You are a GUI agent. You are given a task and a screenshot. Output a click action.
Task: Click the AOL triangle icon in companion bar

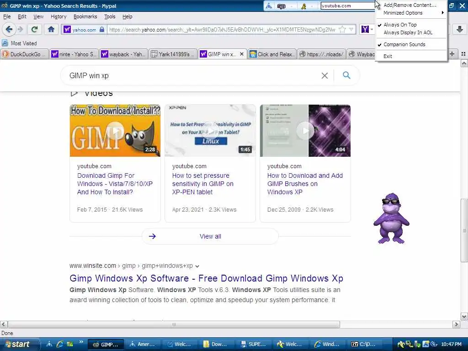coord(269,5)
